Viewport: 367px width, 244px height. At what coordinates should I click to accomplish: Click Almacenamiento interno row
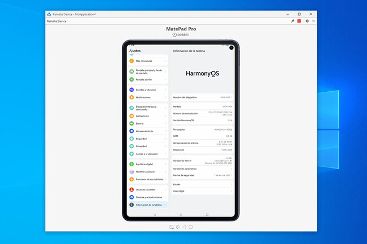203,143
